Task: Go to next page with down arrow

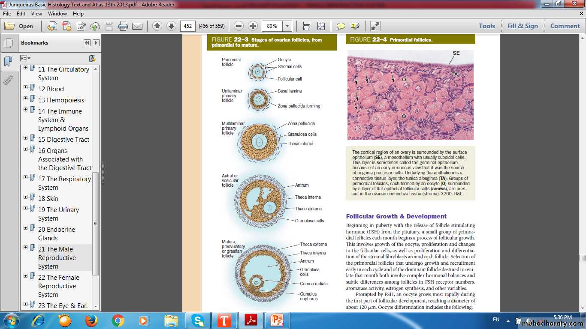Action: click(171, 26)
